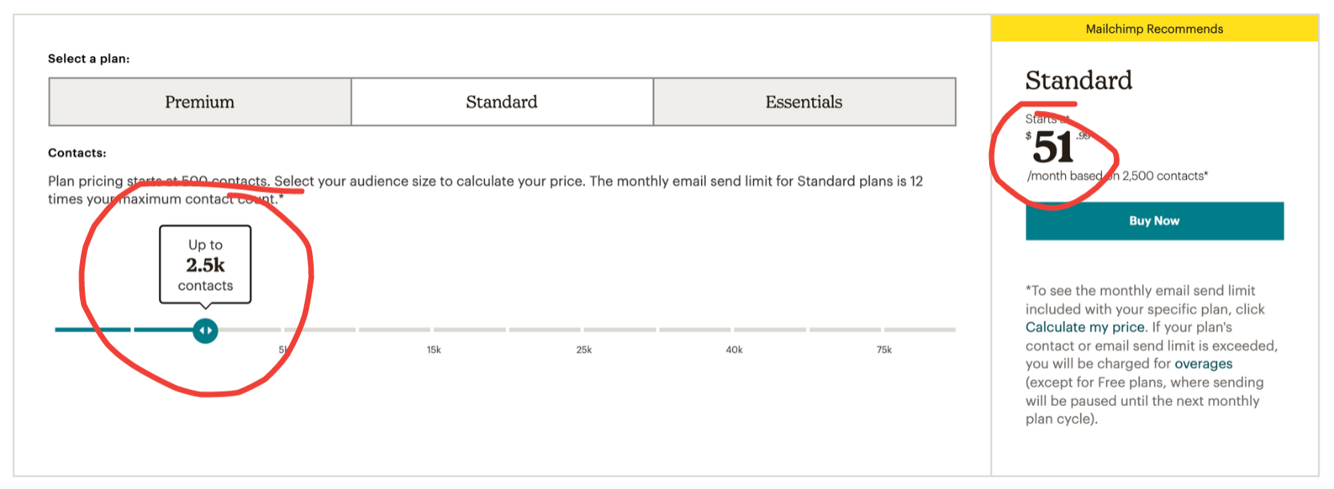Click the teal contacts slider handle
The width and height of the screenshot is (1334, 489).
tap(206, 331)
